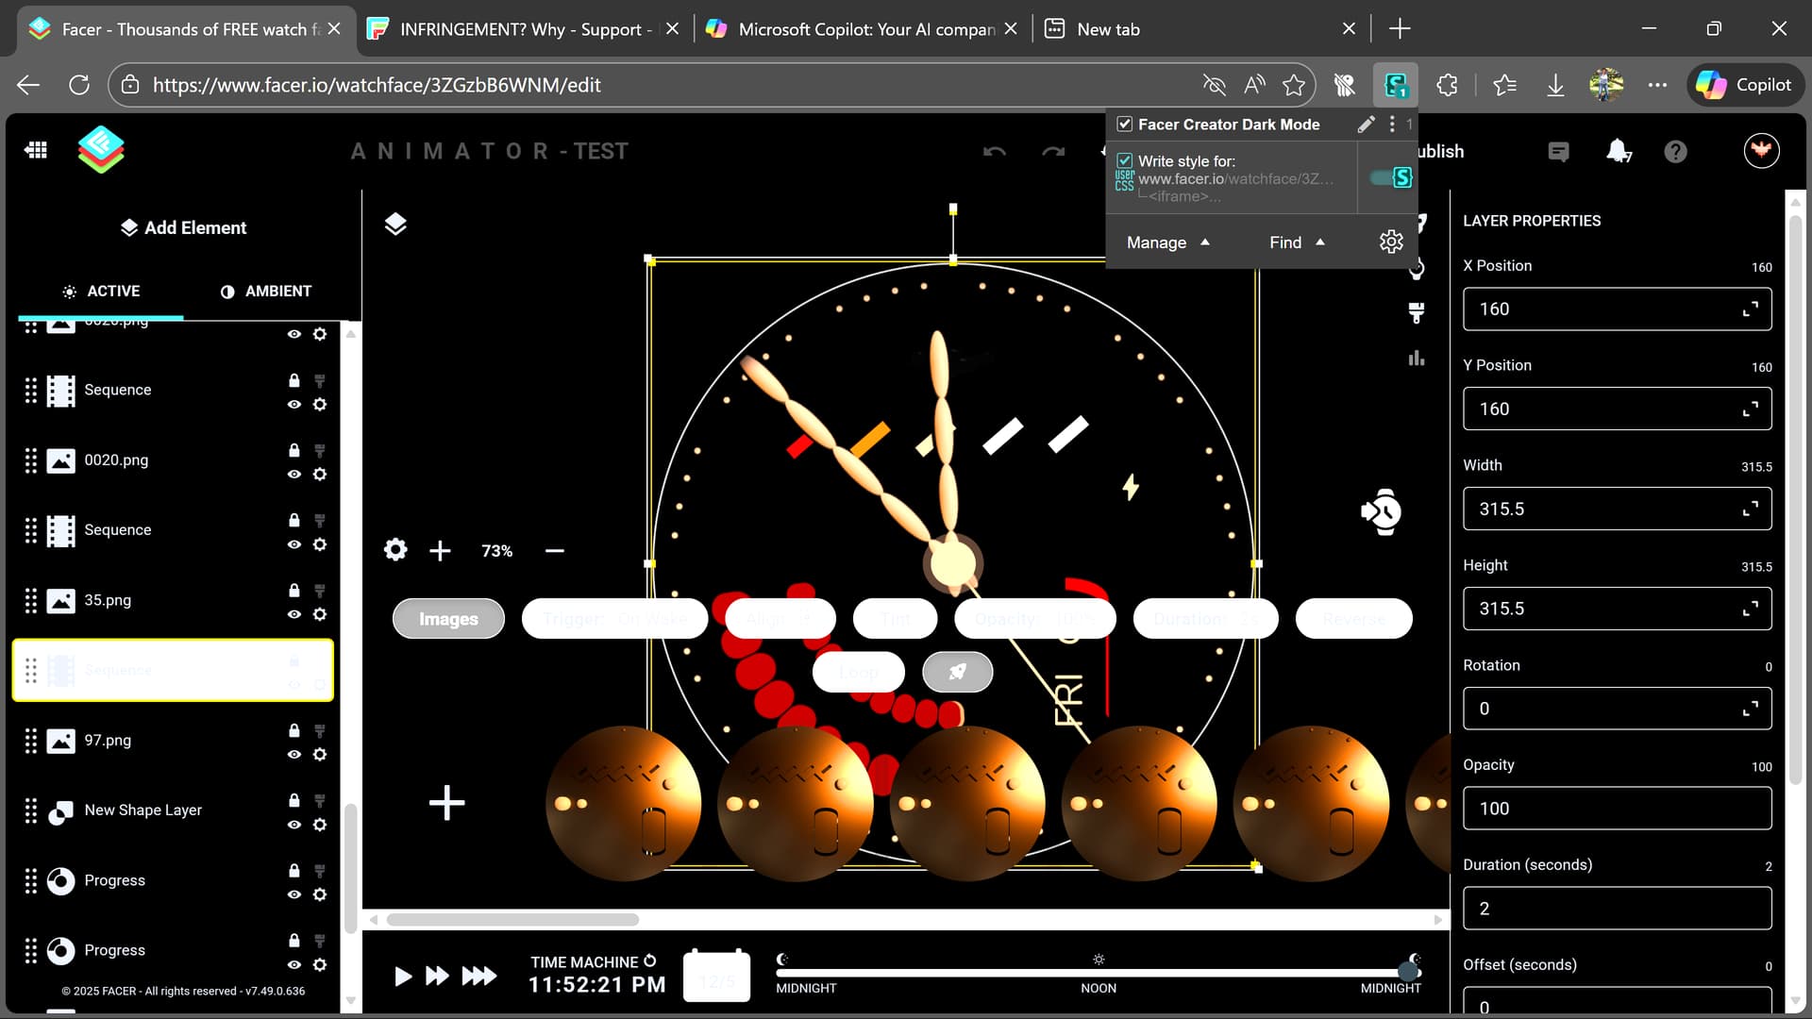Click the canvas settings gear icon
Image resolution: width=1812 pixels, height=1019 pixels.
pyautogui.click(x=395, y=550)
